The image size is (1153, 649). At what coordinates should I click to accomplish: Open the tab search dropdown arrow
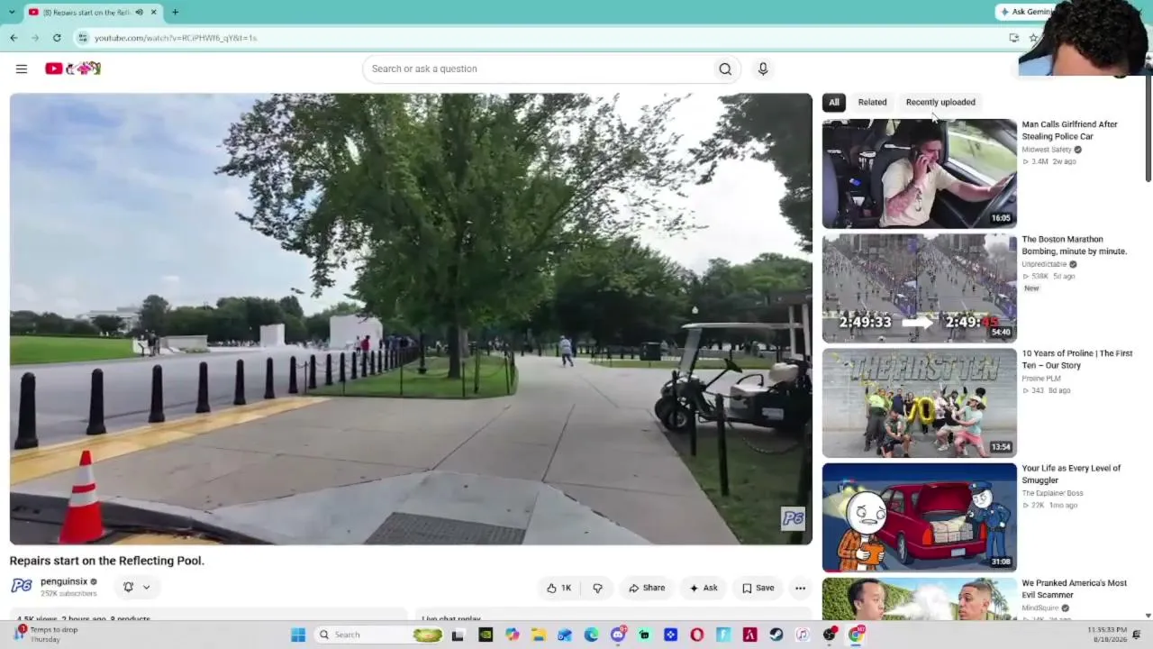point(11,12)
